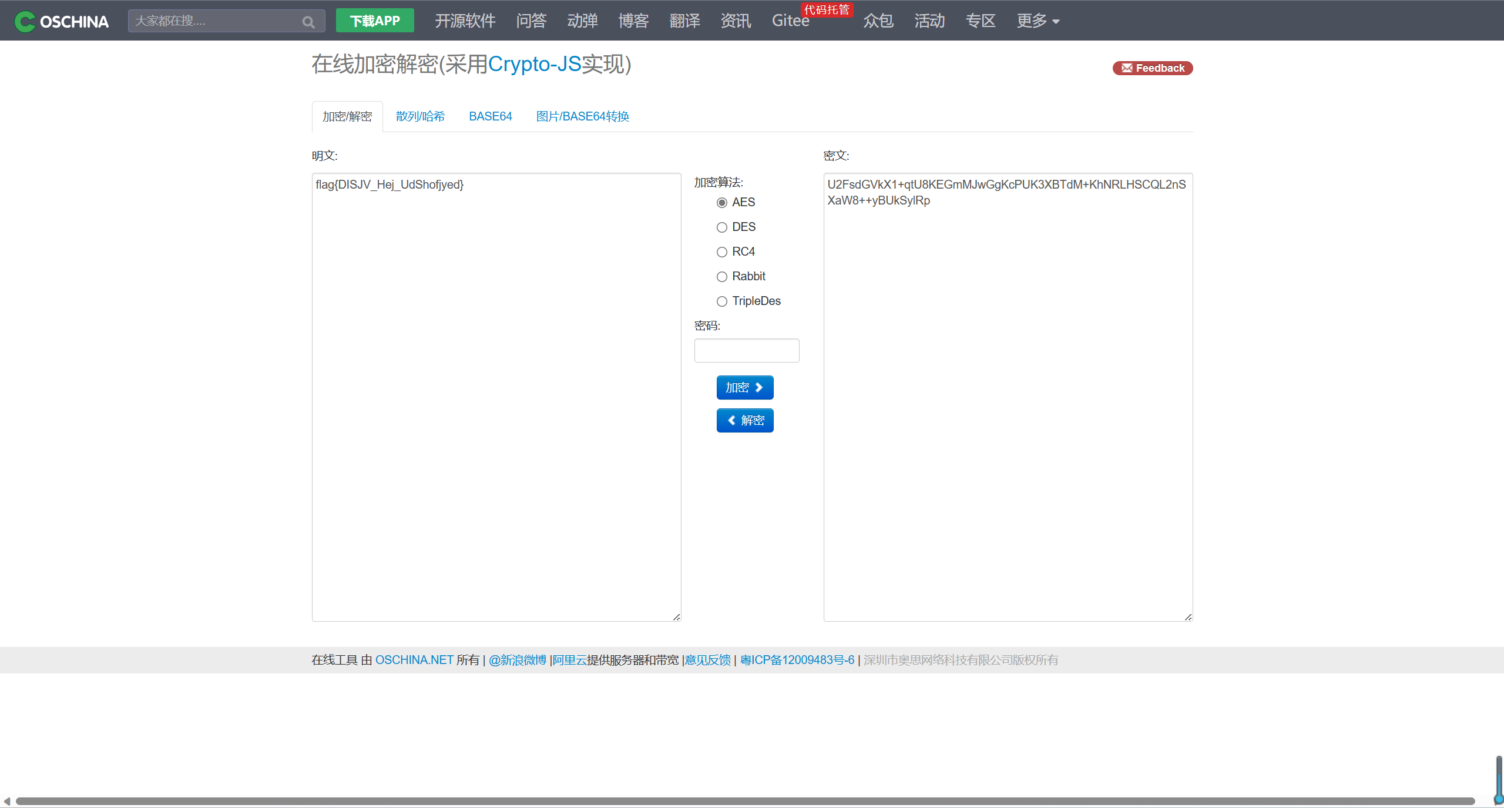Expand the 更多 dropdown menu
The width and height of the screenshot is (1504, 808).
tap(1038, 21)
